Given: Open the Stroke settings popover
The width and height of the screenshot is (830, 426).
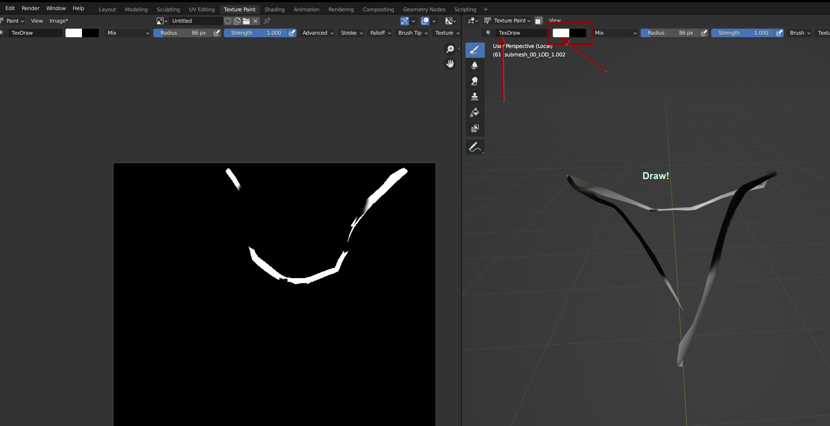Looking at the screenshot, I should (351, 33).
